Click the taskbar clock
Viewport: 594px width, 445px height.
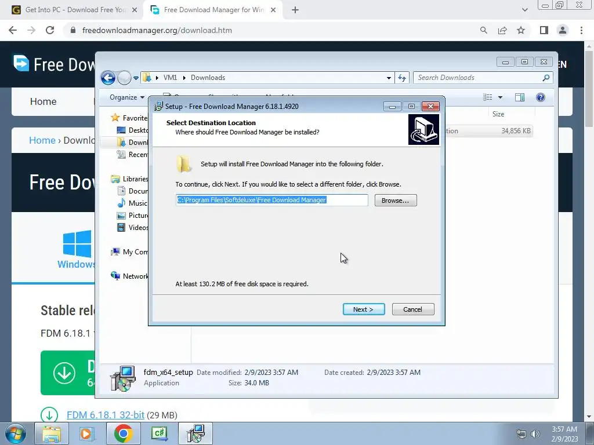click(564, 434)
